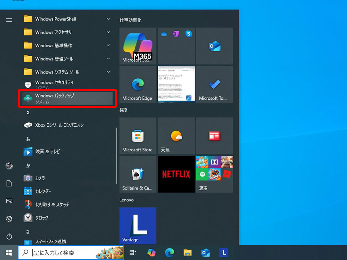Expand the Windows アクセサリ folder chevron

108,32
